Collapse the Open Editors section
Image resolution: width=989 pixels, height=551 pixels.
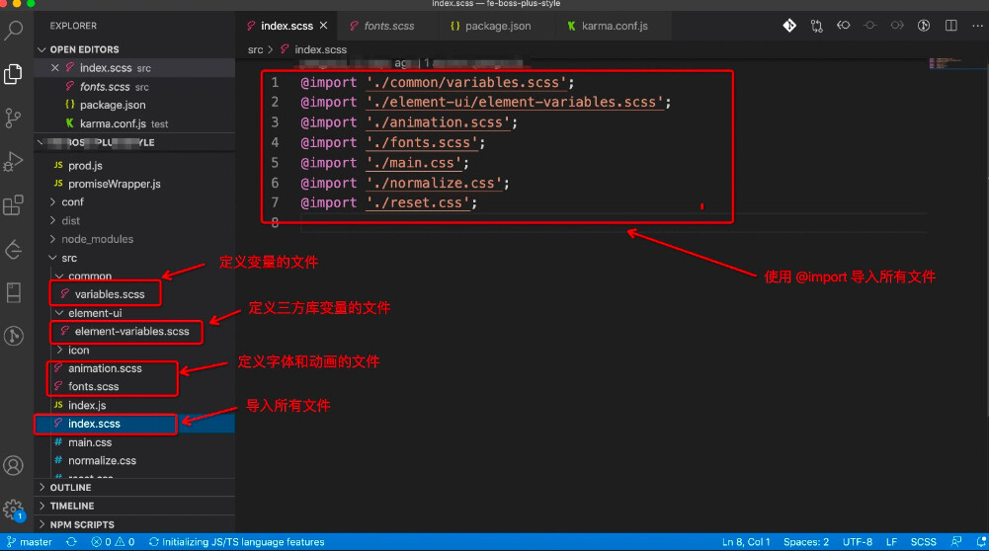pyautogui.click(x=84, y=49)
